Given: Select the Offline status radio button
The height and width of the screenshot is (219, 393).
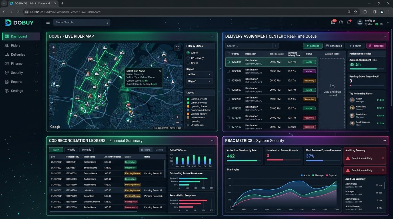Looking at the screenshot, I should [188, 63].
